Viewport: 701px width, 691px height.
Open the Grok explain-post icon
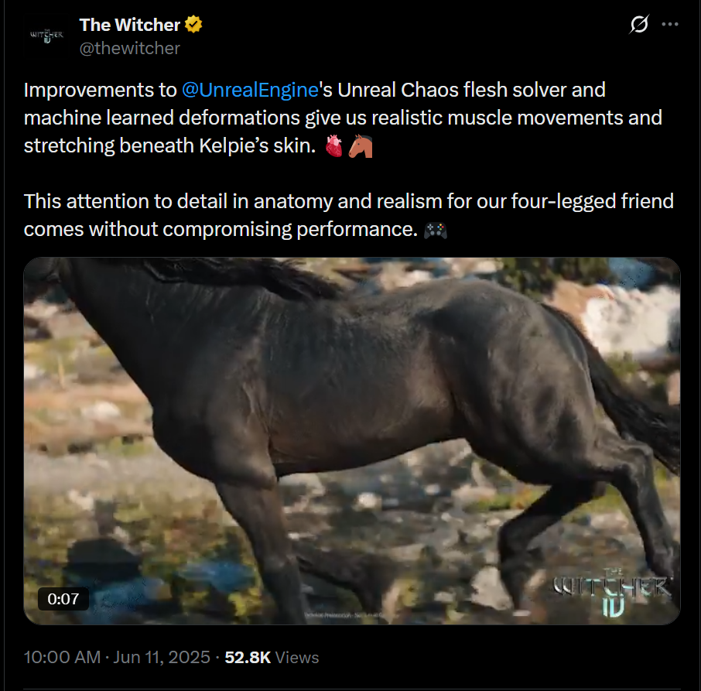[639, 25]
